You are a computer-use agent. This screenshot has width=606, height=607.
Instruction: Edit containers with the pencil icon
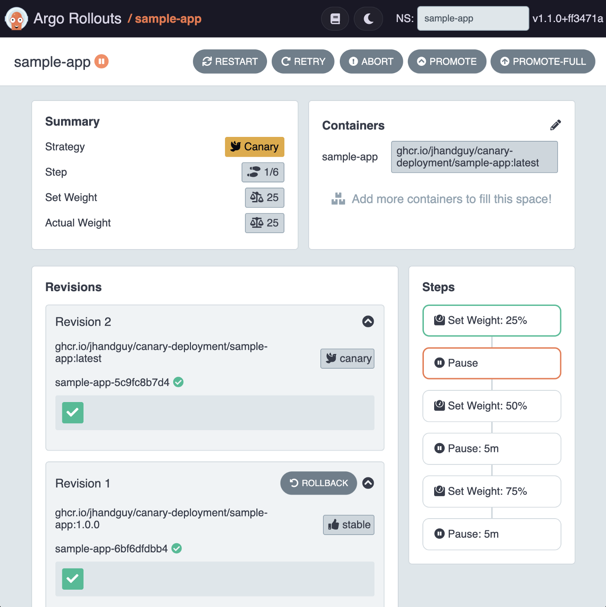tap(555, 125)
